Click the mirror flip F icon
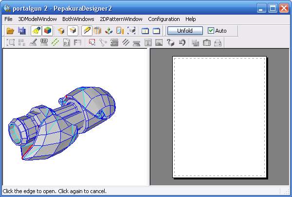The width and height of the screenshot is (292, 197). pyautogui.click(x=78, y=42)
